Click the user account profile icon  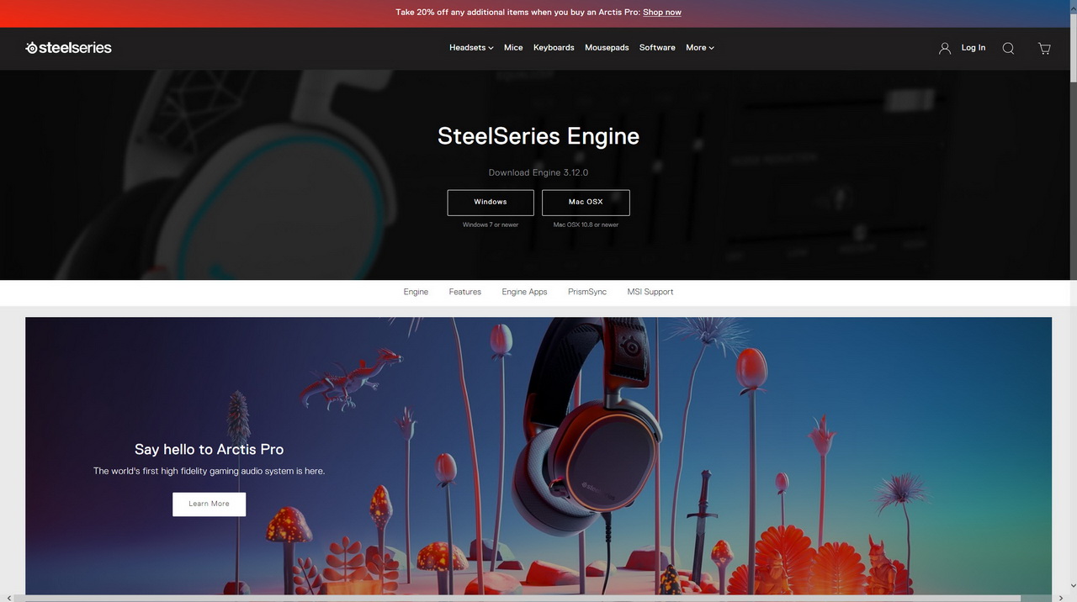(x=945, y=49)
